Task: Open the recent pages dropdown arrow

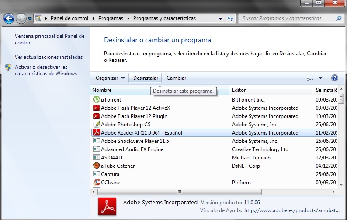Action: point(30,19)
